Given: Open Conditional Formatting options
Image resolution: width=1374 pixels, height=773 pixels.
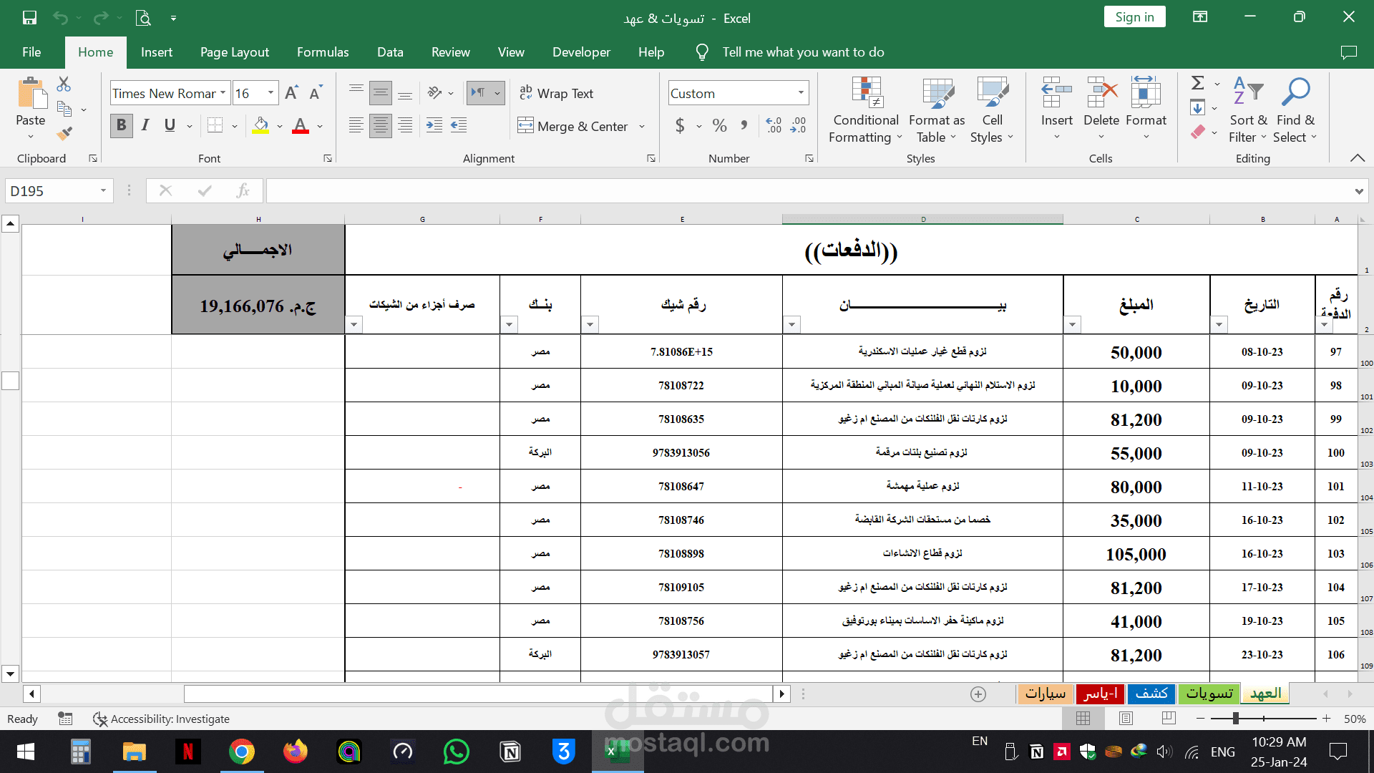Looking at the screenshot, I should tap(865, 109).
